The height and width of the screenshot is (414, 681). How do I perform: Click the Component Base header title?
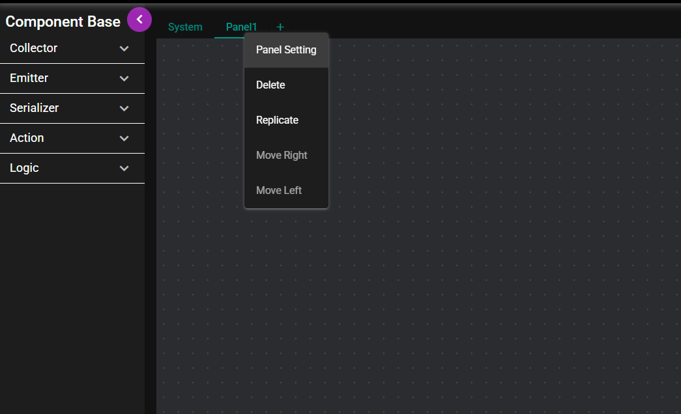(63, 21)
